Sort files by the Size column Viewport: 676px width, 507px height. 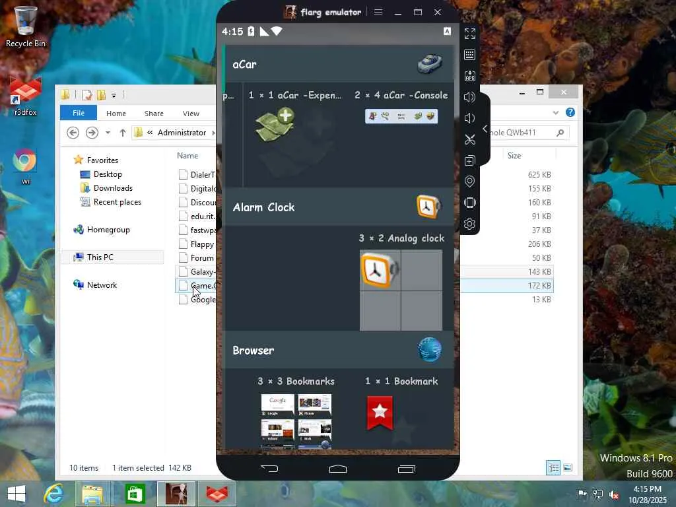[x=514, y=156]
